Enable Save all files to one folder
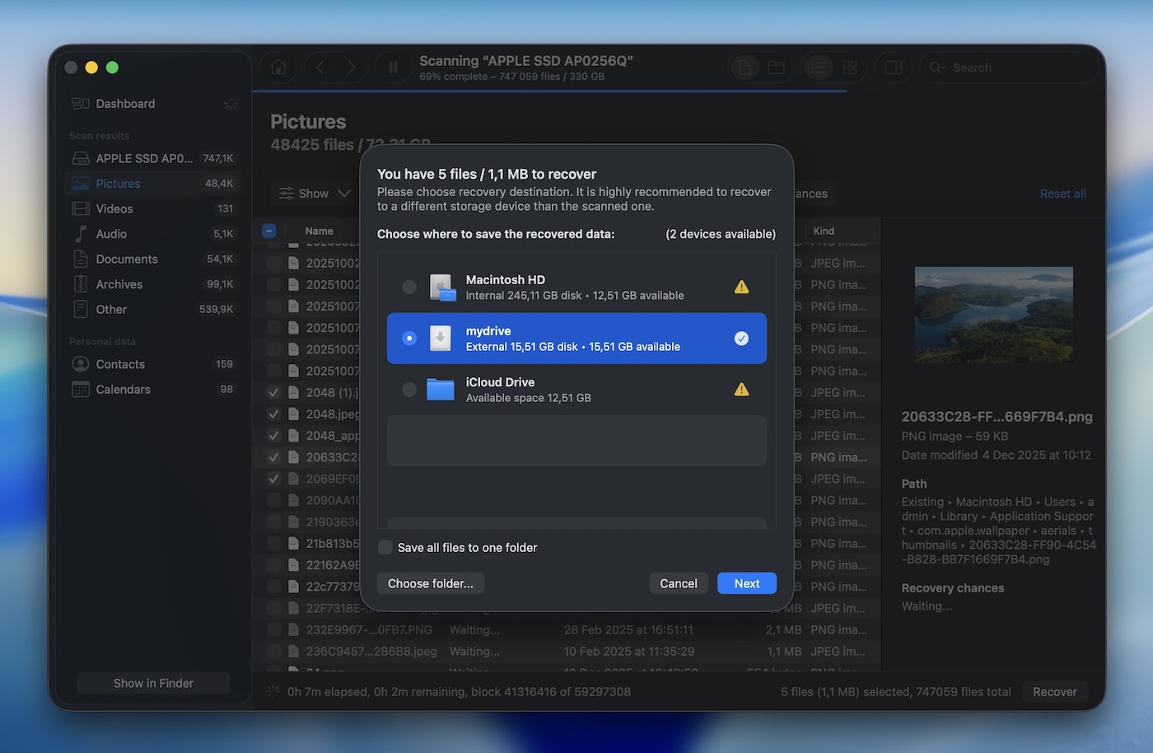Image resolution: width=1153 pixels, height=753 pixels. coord(385,546)
